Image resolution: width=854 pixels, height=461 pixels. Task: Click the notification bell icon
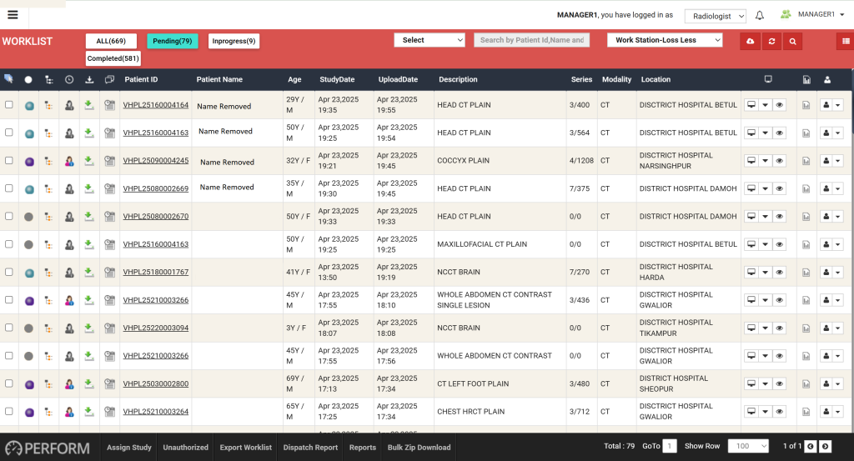tap(760, 15)
